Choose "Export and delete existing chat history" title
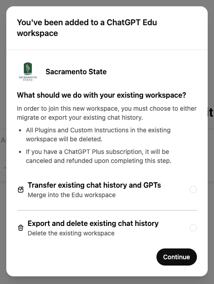214x284 pixels. [x=93, y=223]
